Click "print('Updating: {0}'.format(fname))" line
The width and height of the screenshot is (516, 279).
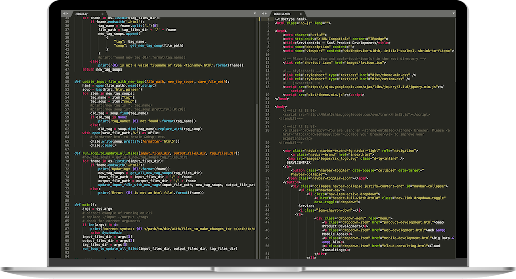pos(134,169)
